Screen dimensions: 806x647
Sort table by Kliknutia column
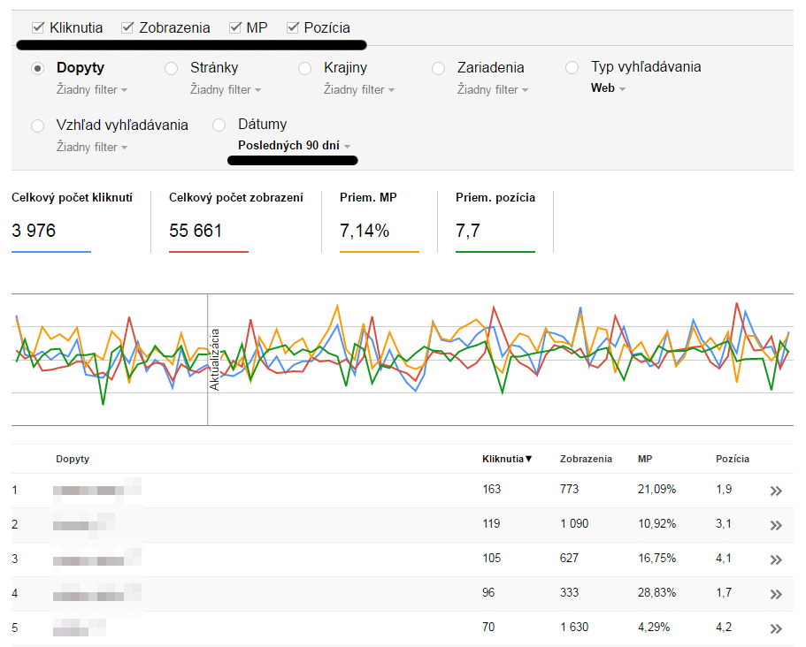(x=507, y=459)
